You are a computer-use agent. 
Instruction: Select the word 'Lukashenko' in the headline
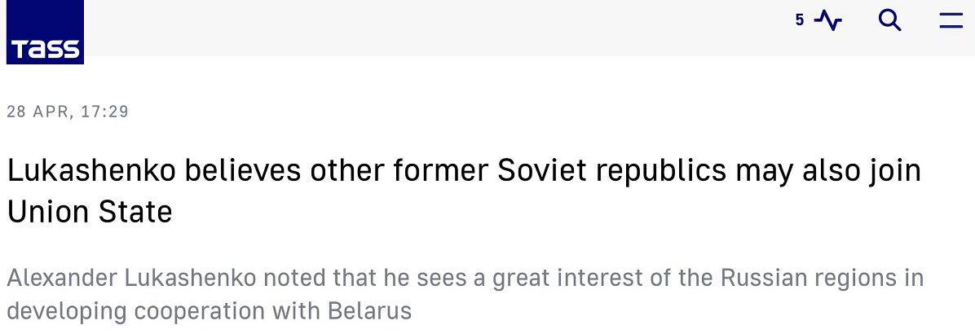90,171
